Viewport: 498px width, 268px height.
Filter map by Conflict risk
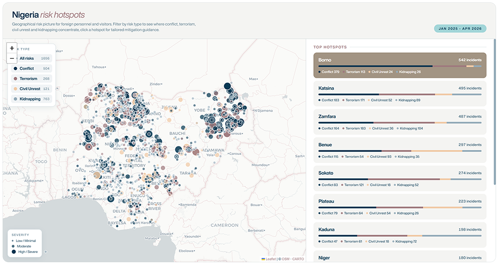pyautogui.click(x=32, y=69)
